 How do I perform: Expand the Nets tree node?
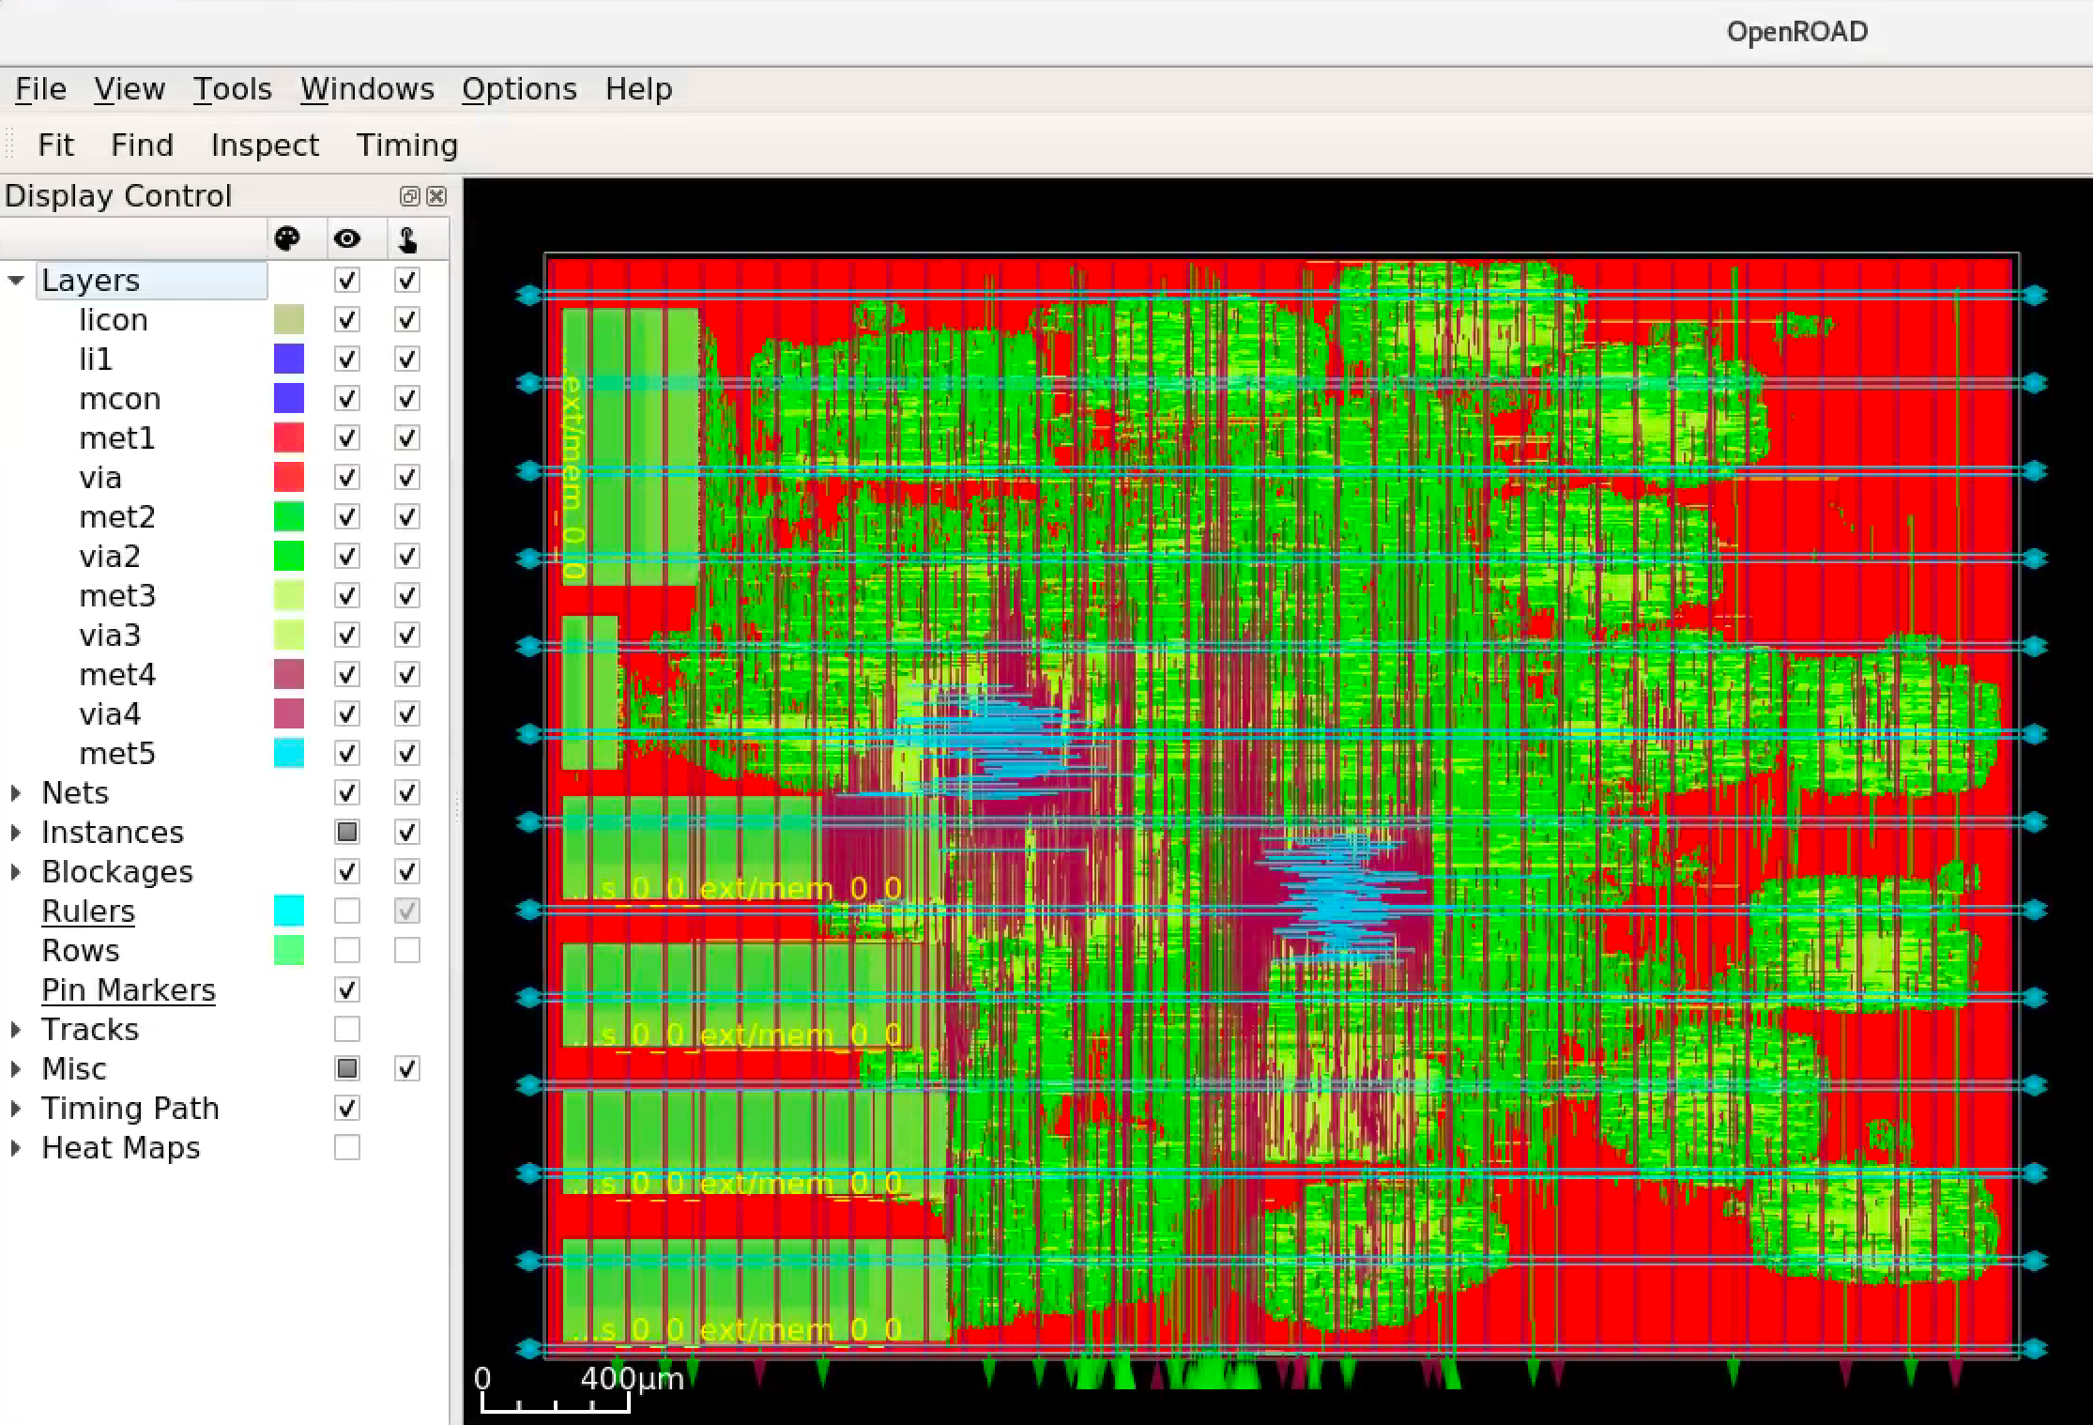tap(16, 793)
